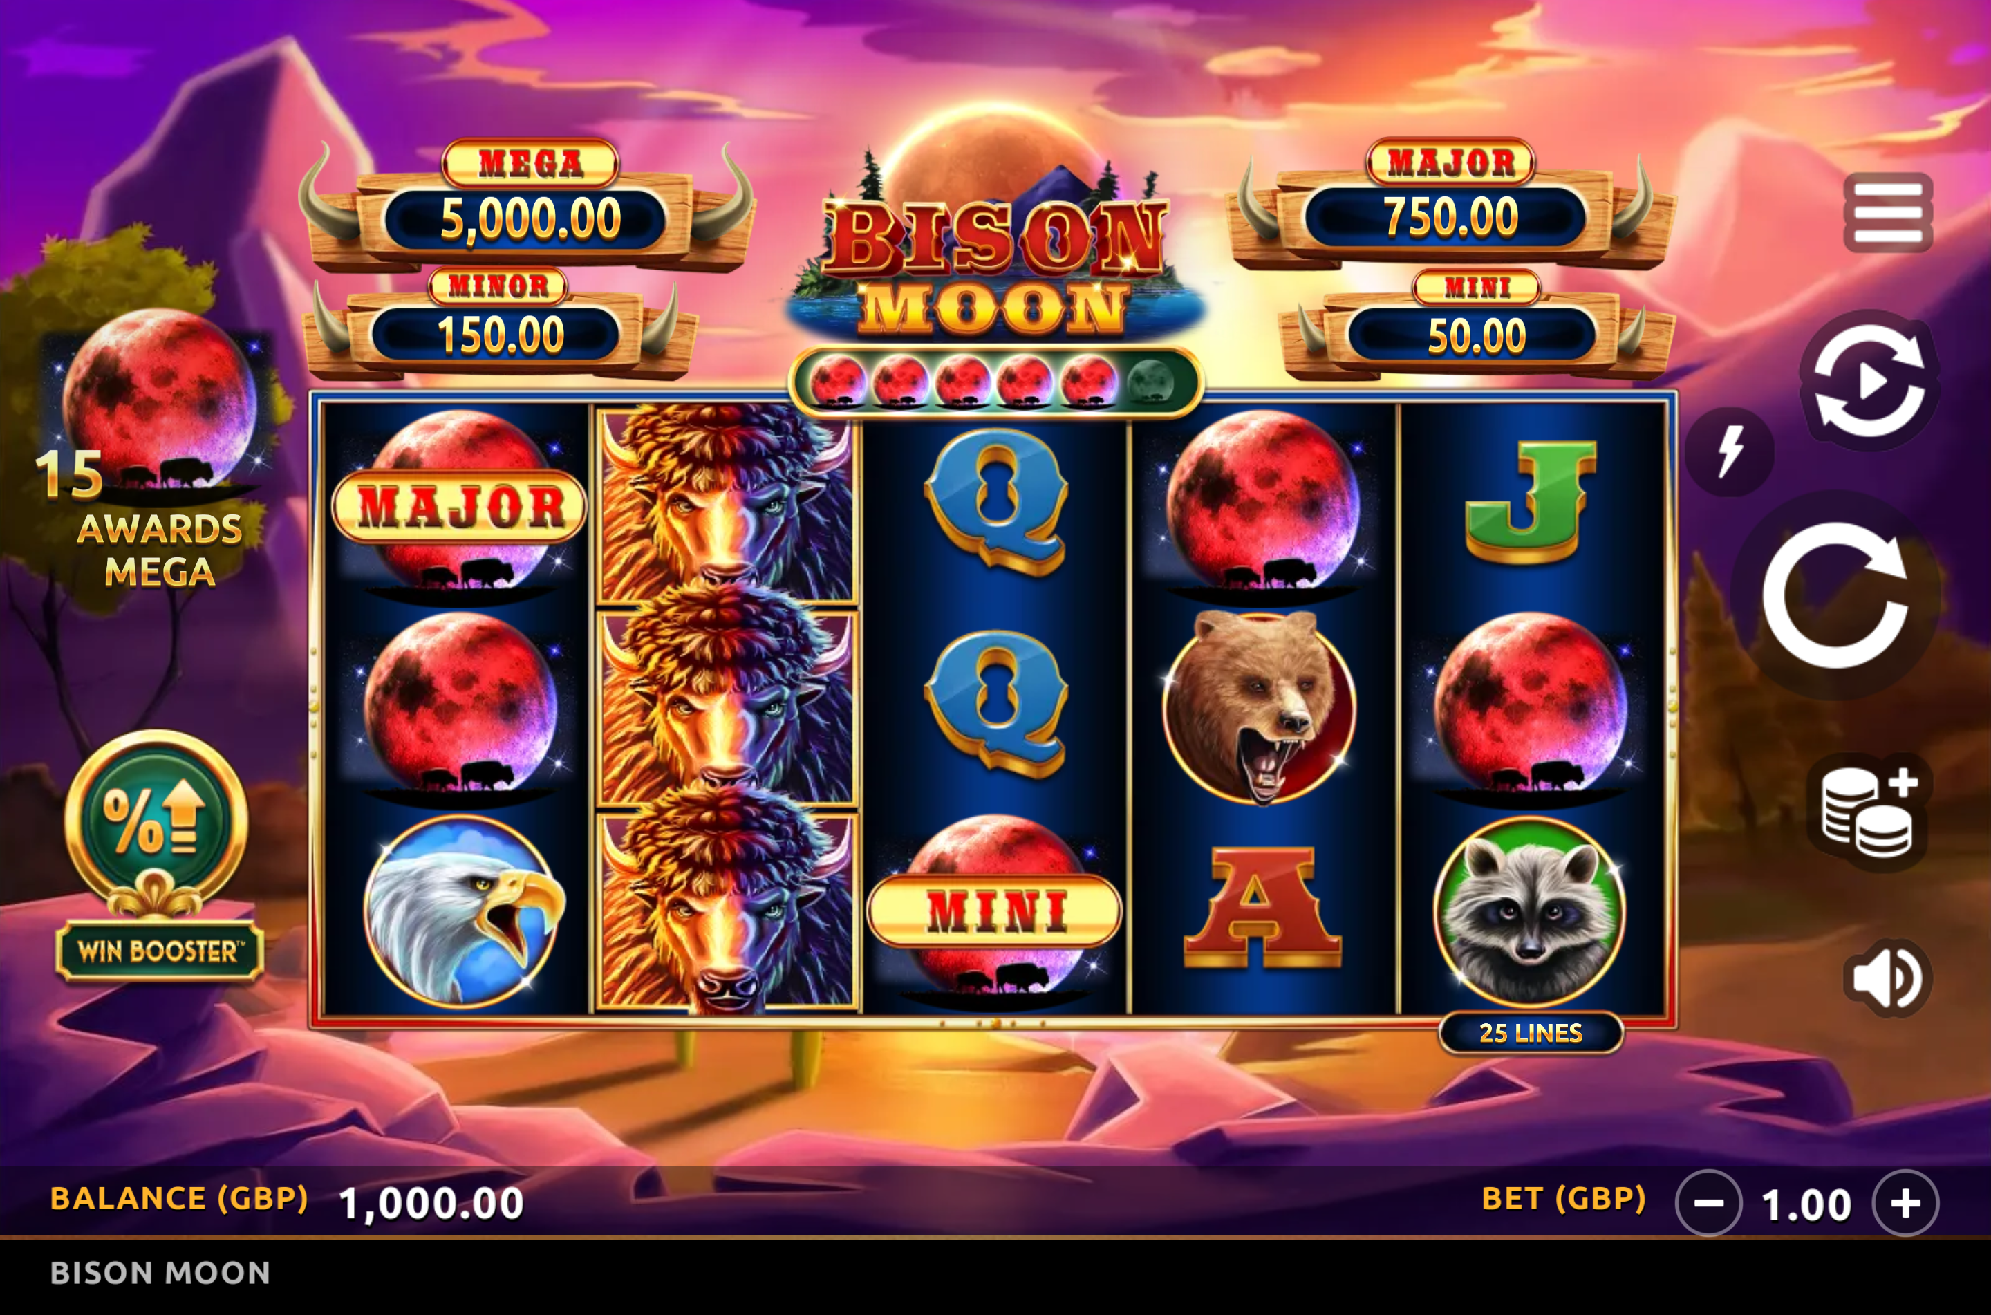The width and height of the screenshot is (1991, 1315).
Task: Spin the reels
Action: (x=1836, y=595)
